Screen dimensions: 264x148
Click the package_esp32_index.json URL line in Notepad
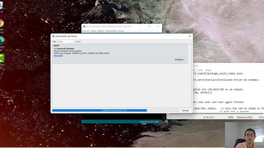(218, 74)
